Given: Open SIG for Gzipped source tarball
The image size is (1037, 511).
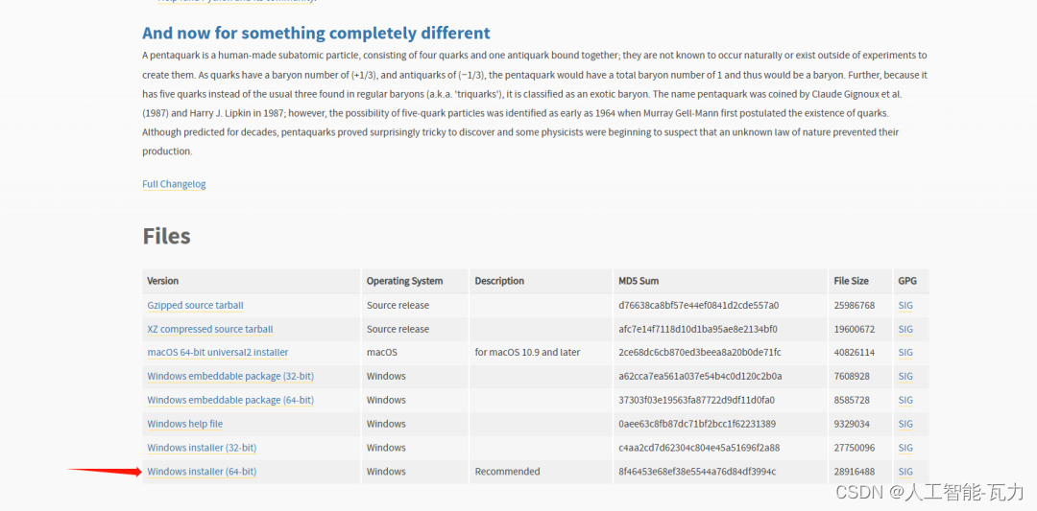Looking at the screenshot, I should (905, 306).
